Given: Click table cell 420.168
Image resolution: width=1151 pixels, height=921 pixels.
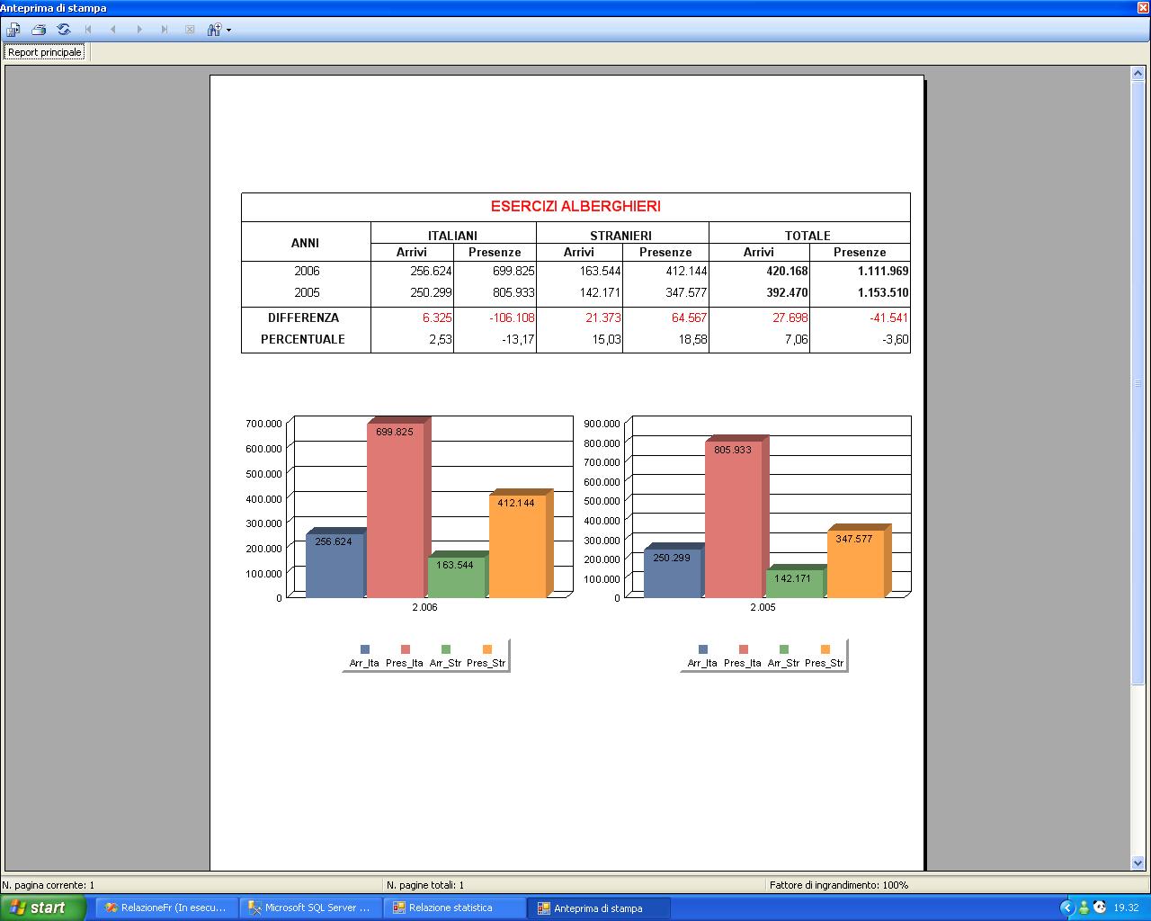Looking at the screenshot, I should point(788,271).
